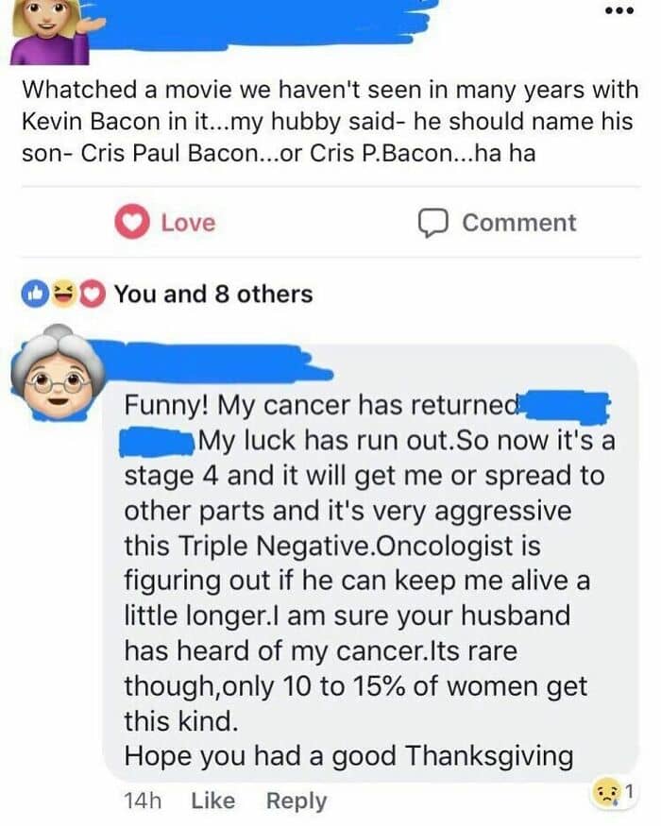Like the cancer comment
This screenshot has width=661, height=826.
coord(212,801)
